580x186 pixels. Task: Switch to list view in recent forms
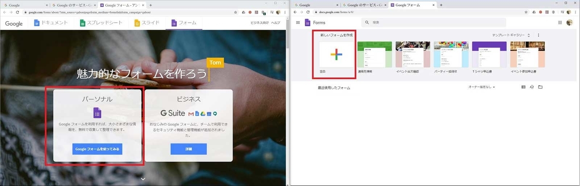click(x=523, y=87)
